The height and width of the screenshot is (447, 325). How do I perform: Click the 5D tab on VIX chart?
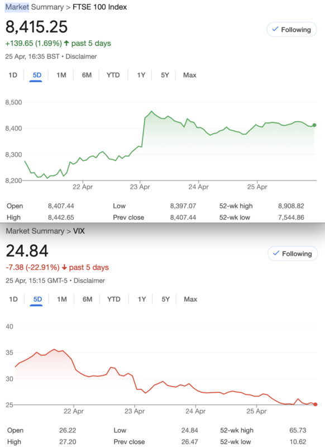[x=37, y=299]
